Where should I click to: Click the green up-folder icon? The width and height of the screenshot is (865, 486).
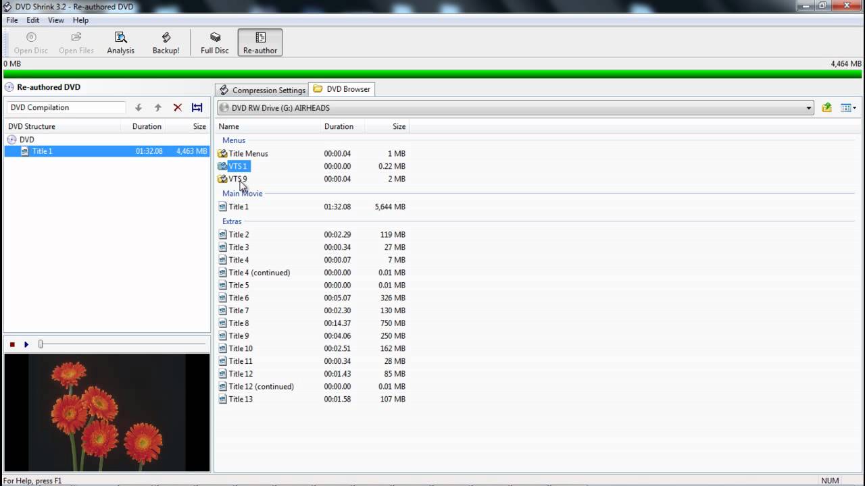tap(826, 107)
